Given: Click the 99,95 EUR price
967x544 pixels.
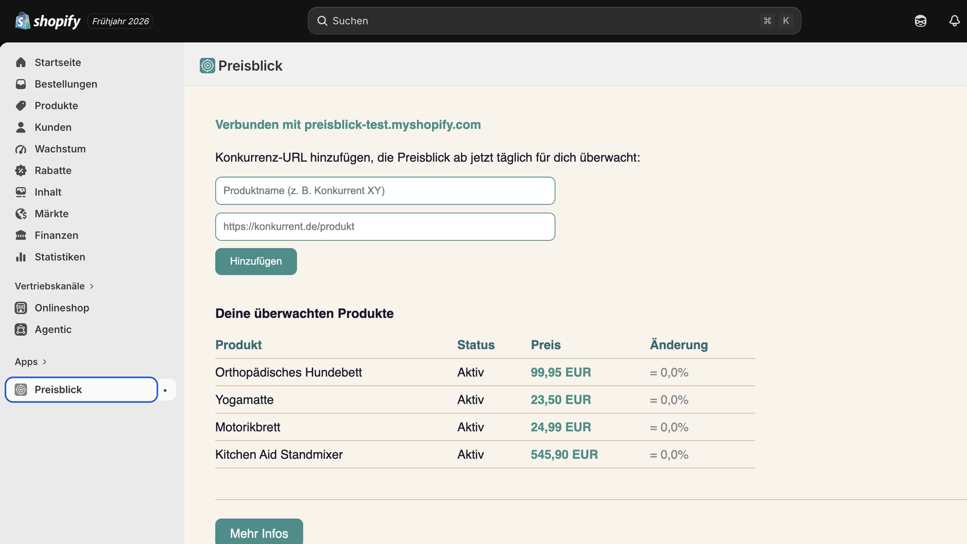Looking at the screenshot, I should [x=561, y=372].
